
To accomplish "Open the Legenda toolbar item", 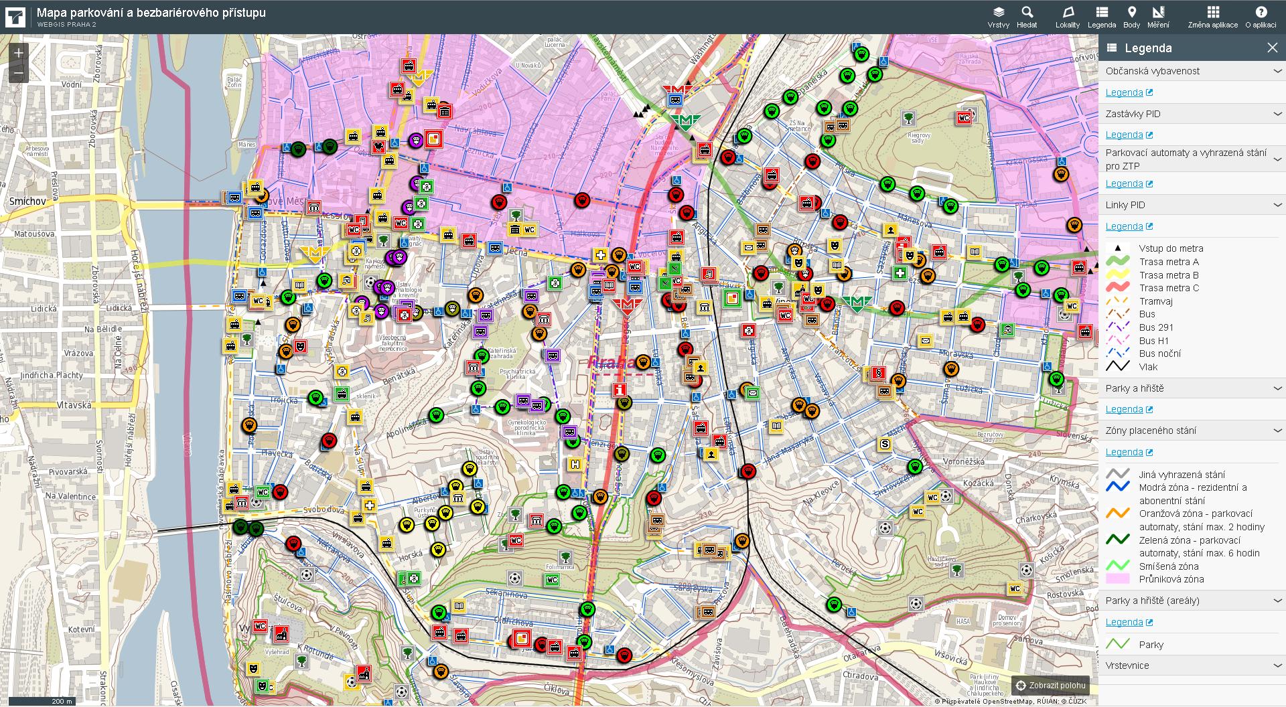I will 1102,17.
